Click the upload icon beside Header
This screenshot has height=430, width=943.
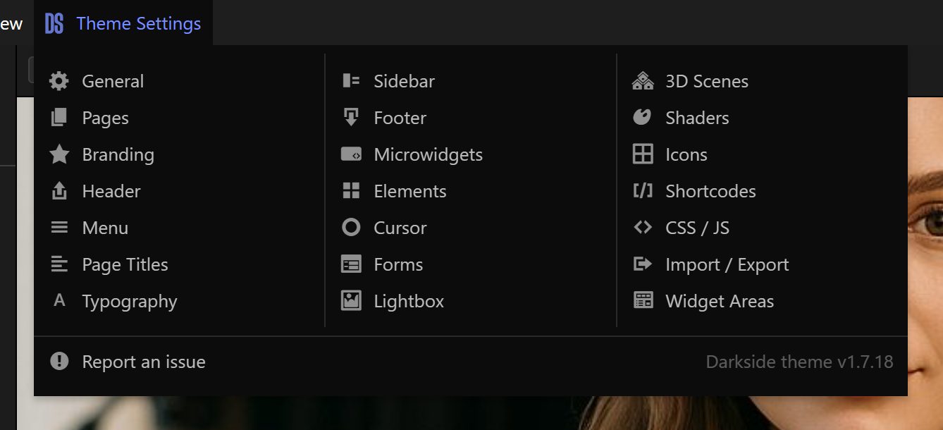[59, 191]
